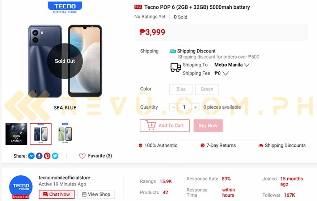This screenshot has height=201, width=317.
Task: Click View Shop button
Action: 96,194
